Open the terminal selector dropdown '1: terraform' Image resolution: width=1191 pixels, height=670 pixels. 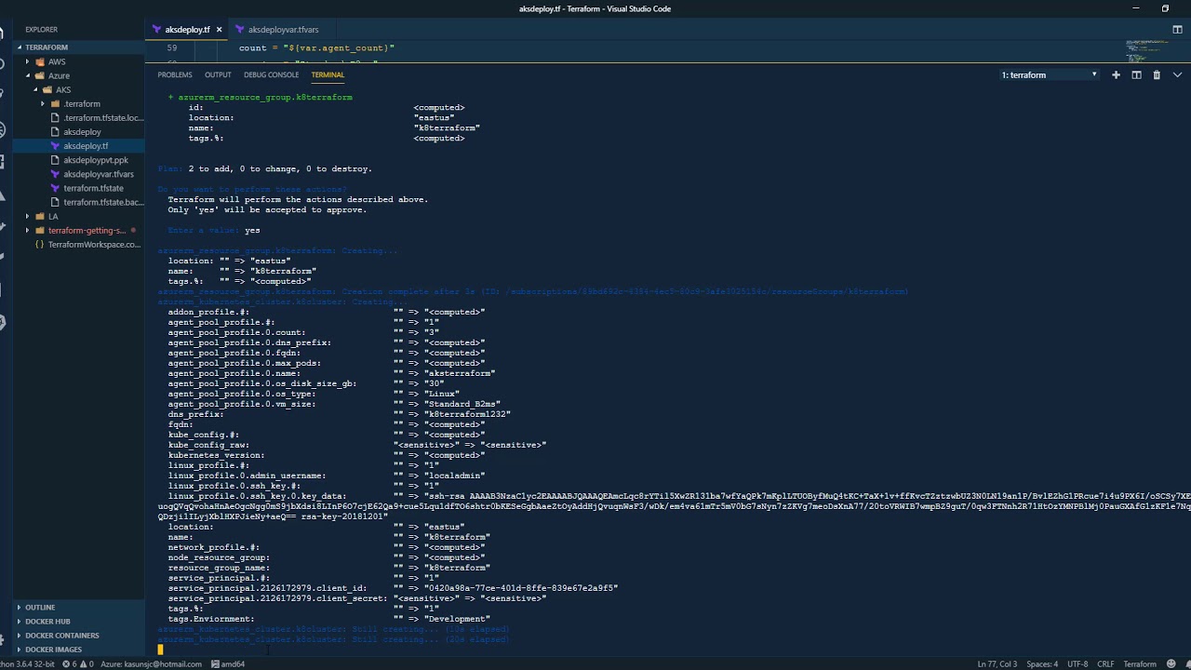[1049, 74]
